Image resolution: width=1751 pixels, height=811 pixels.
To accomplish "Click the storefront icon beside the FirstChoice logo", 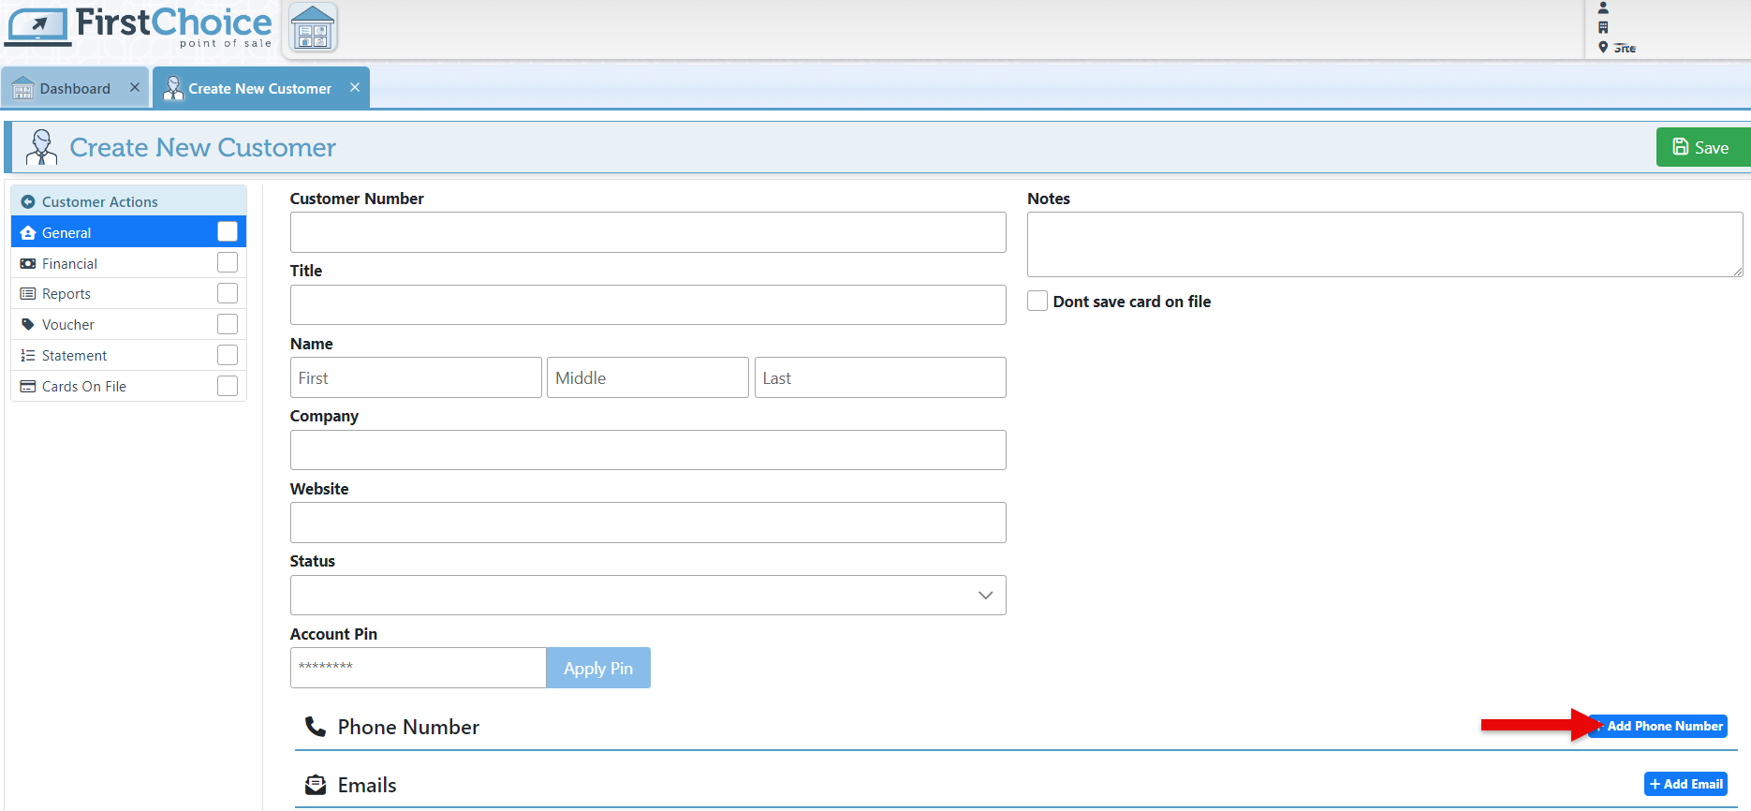I will coord(313,28).
